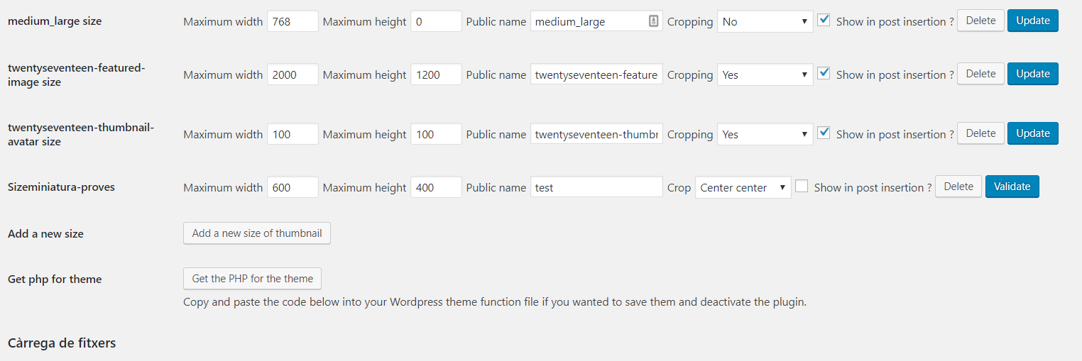
Task: Click Get the PHP for the theme
Action: (253, 279)
